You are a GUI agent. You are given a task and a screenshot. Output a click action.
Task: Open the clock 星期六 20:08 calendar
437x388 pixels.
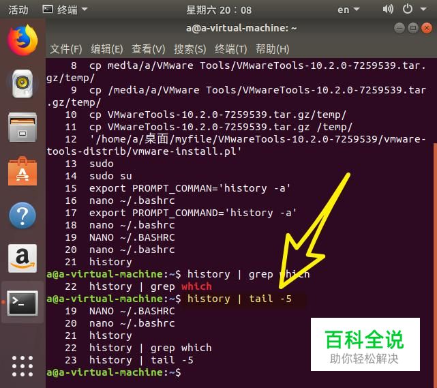(219, 10)
